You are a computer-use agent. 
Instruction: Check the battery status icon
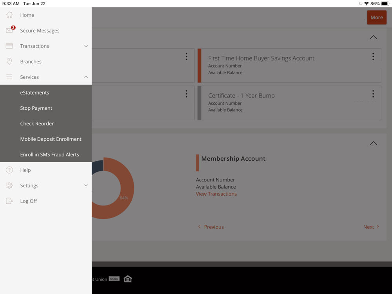[x=385, y=4]
